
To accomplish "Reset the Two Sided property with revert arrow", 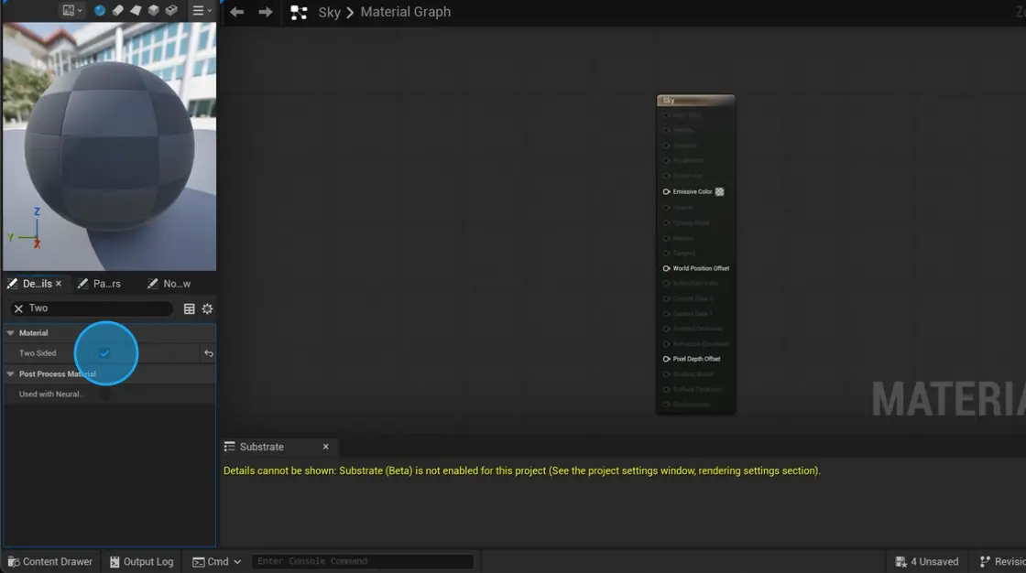I will point(208,353).
